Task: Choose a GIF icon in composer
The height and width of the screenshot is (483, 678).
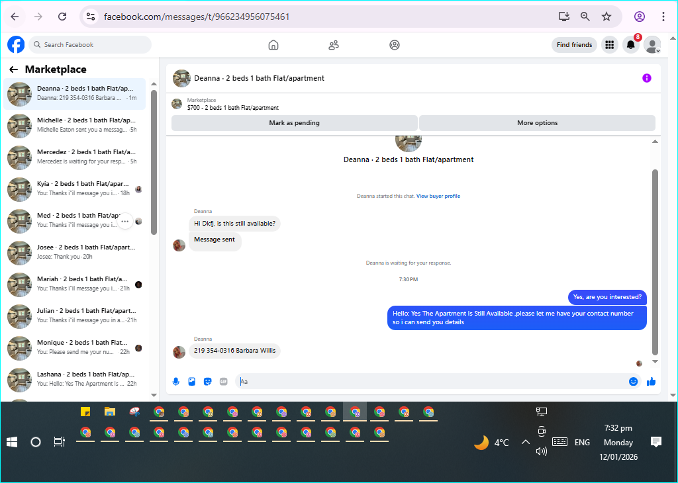Action: [x=224, y=382]
